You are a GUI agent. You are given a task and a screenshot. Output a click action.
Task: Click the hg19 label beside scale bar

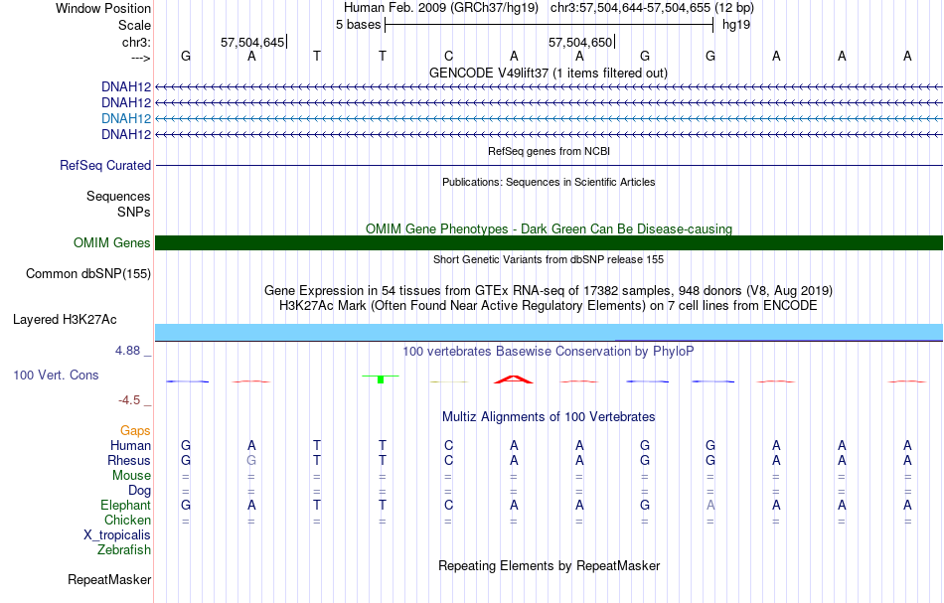point(736,25)
